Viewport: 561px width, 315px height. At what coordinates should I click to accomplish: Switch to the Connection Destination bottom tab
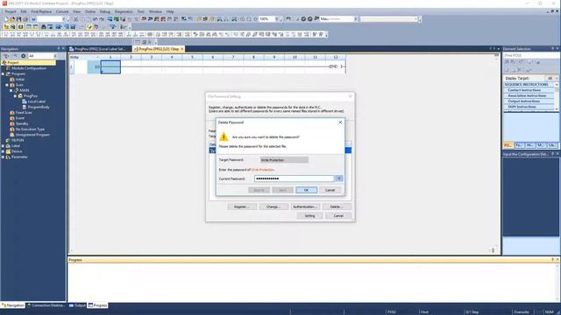pyautogui.click(x=46, y=305)
